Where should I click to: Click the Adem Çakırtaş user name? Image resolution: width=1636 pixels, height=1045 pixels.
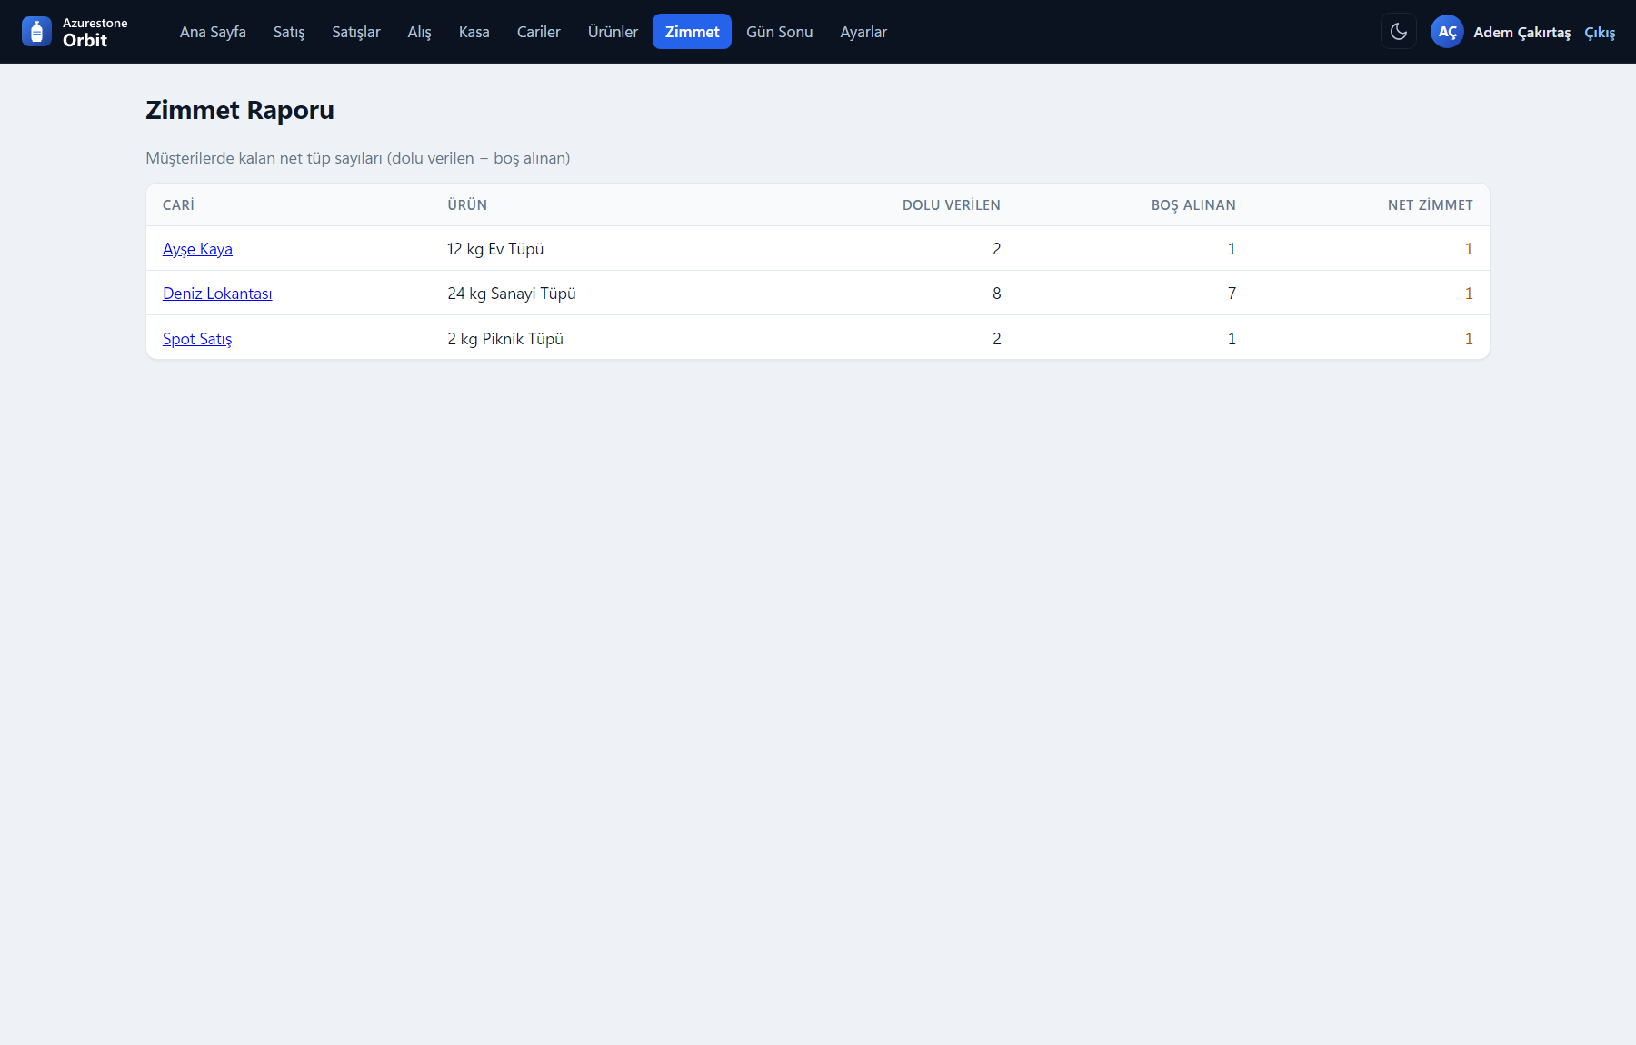tap(1521, 33)
